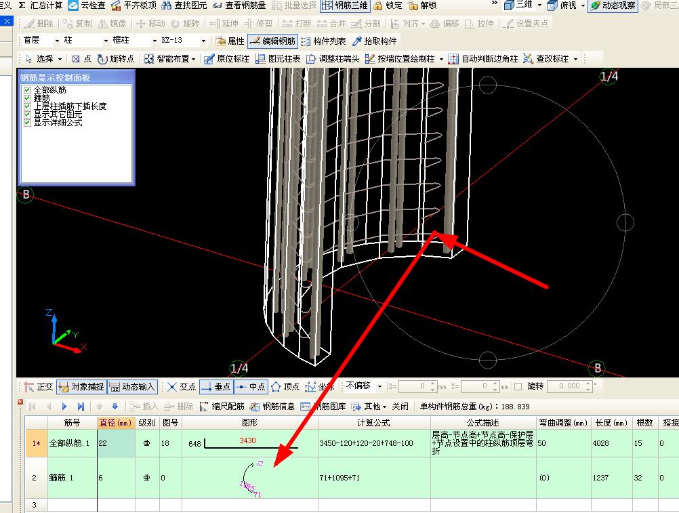This screenshot has width=679, height=513.
Task: Toggle 钢筋三维 rebar 3D view
Action: point(345,5)
